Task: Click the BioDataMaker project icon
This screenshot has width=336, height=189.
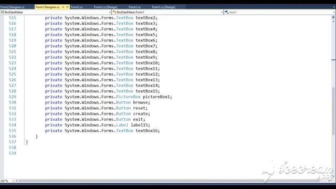Action: click(2, 12)
